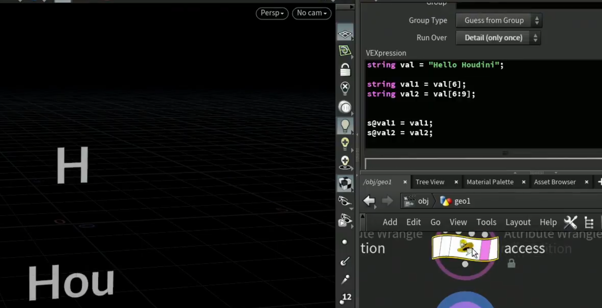This screenshot has height=308, width=602.
Task: Click the tree list view icon
Action: coord(589,222)
